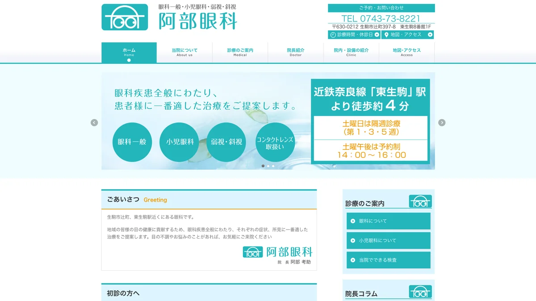536x301 pixels.
Task: Click the 土曜午後は予約制 notice in the banner
Action: 371,151
